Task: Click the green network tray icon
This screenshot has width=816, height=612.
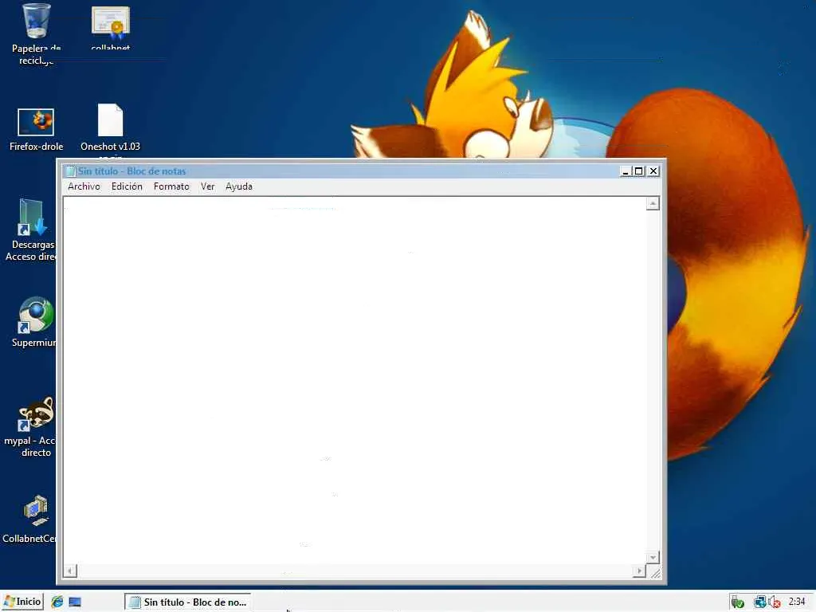Action: 737,602
